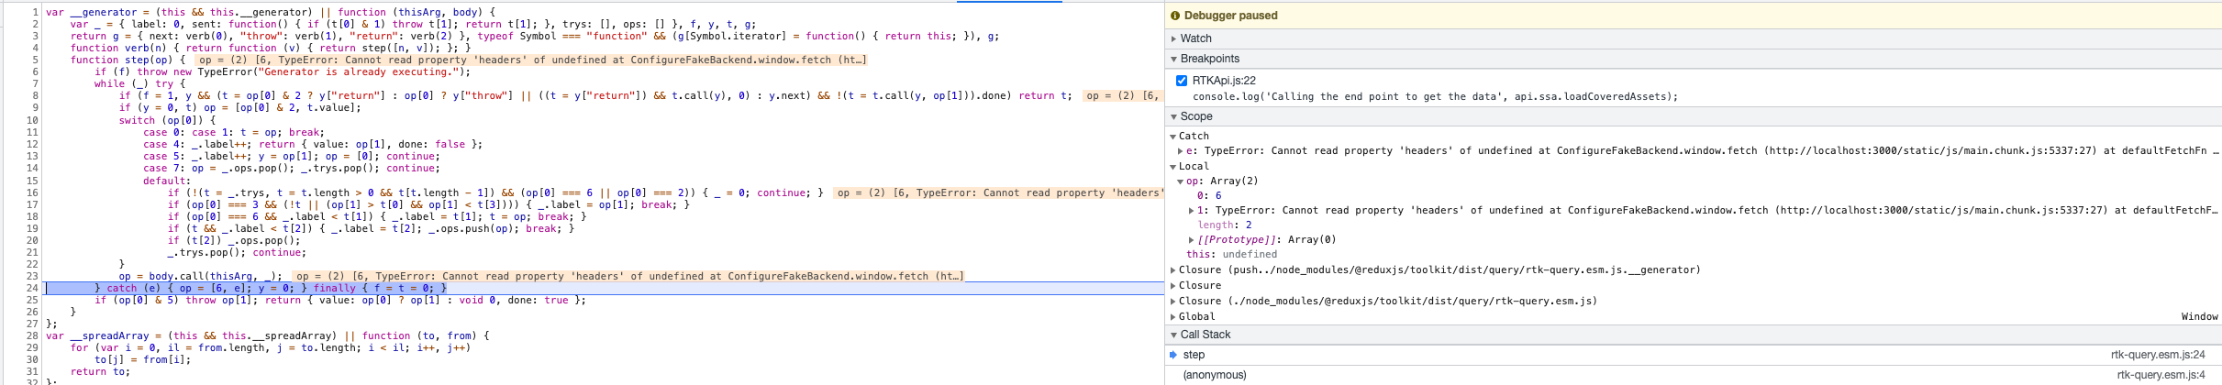Click the 'length: 2' property row
The height and width of the screenshot is (385, 2222).
(1225, 225)
